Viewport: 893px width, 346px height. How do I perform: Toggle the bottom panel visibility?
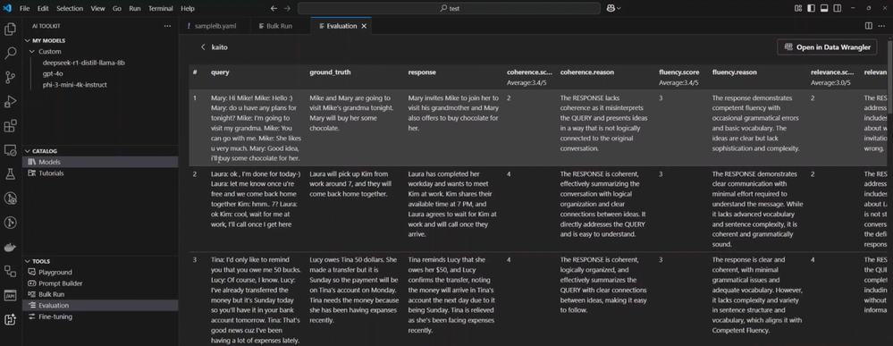(824, 8)
